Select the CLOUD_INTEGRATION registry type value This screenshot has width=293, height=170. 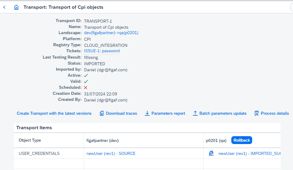click(x=106, y=45)
